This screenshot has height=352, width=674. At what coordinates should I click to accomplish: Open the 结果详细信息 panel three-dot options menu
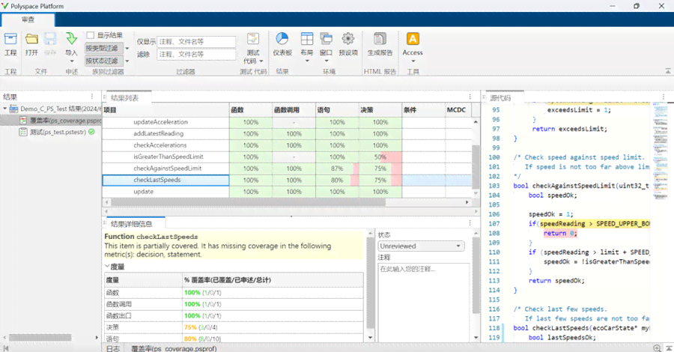pos(470,222)
